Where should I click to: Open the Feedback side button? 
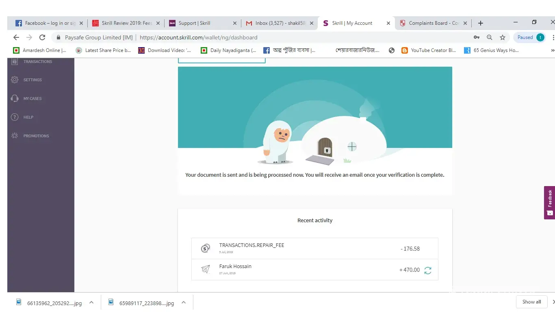(549, 202)
